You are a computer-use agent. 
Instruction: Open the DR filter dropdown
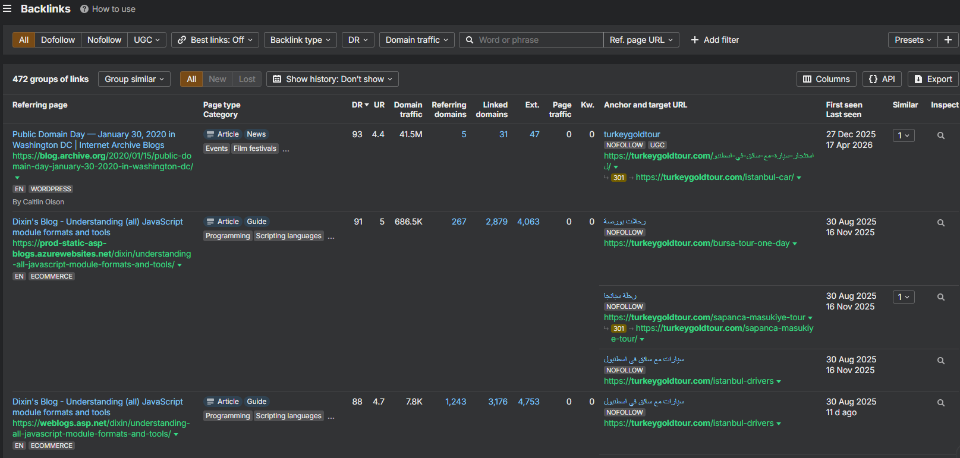358,40
